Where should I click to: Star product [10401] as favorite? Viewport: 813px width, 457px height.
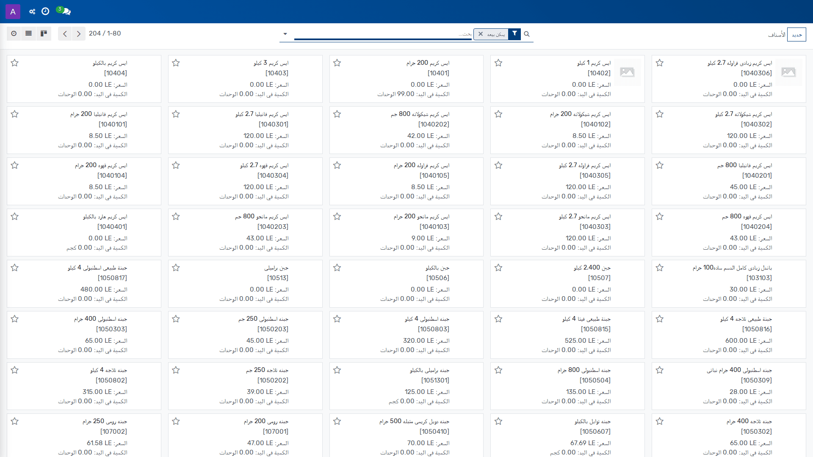pyautogui.click(x=337, y=63)
